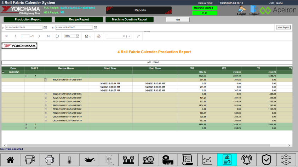The image size is (298, 167).
Task: Open the alarm bell screen
Action: (247, 160)
